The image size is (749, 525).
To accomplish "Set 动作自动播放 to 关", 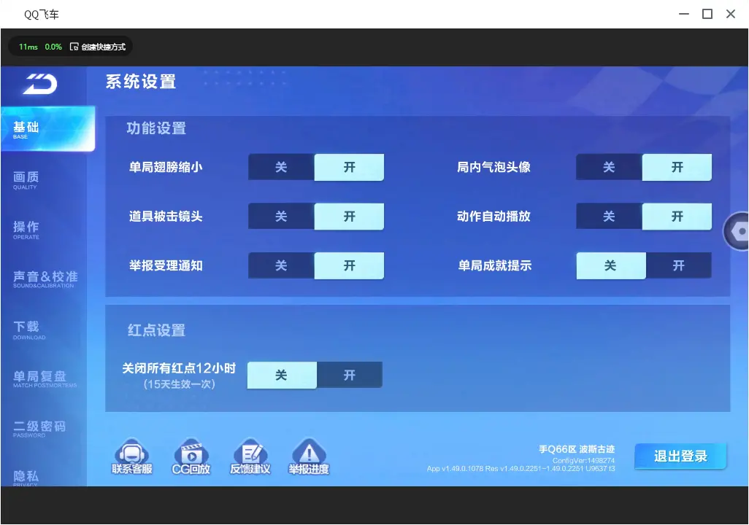I will point(609,217).
